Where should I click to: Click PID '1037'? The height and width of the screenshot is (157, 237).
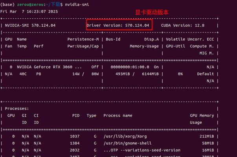[x=75, y=136]
